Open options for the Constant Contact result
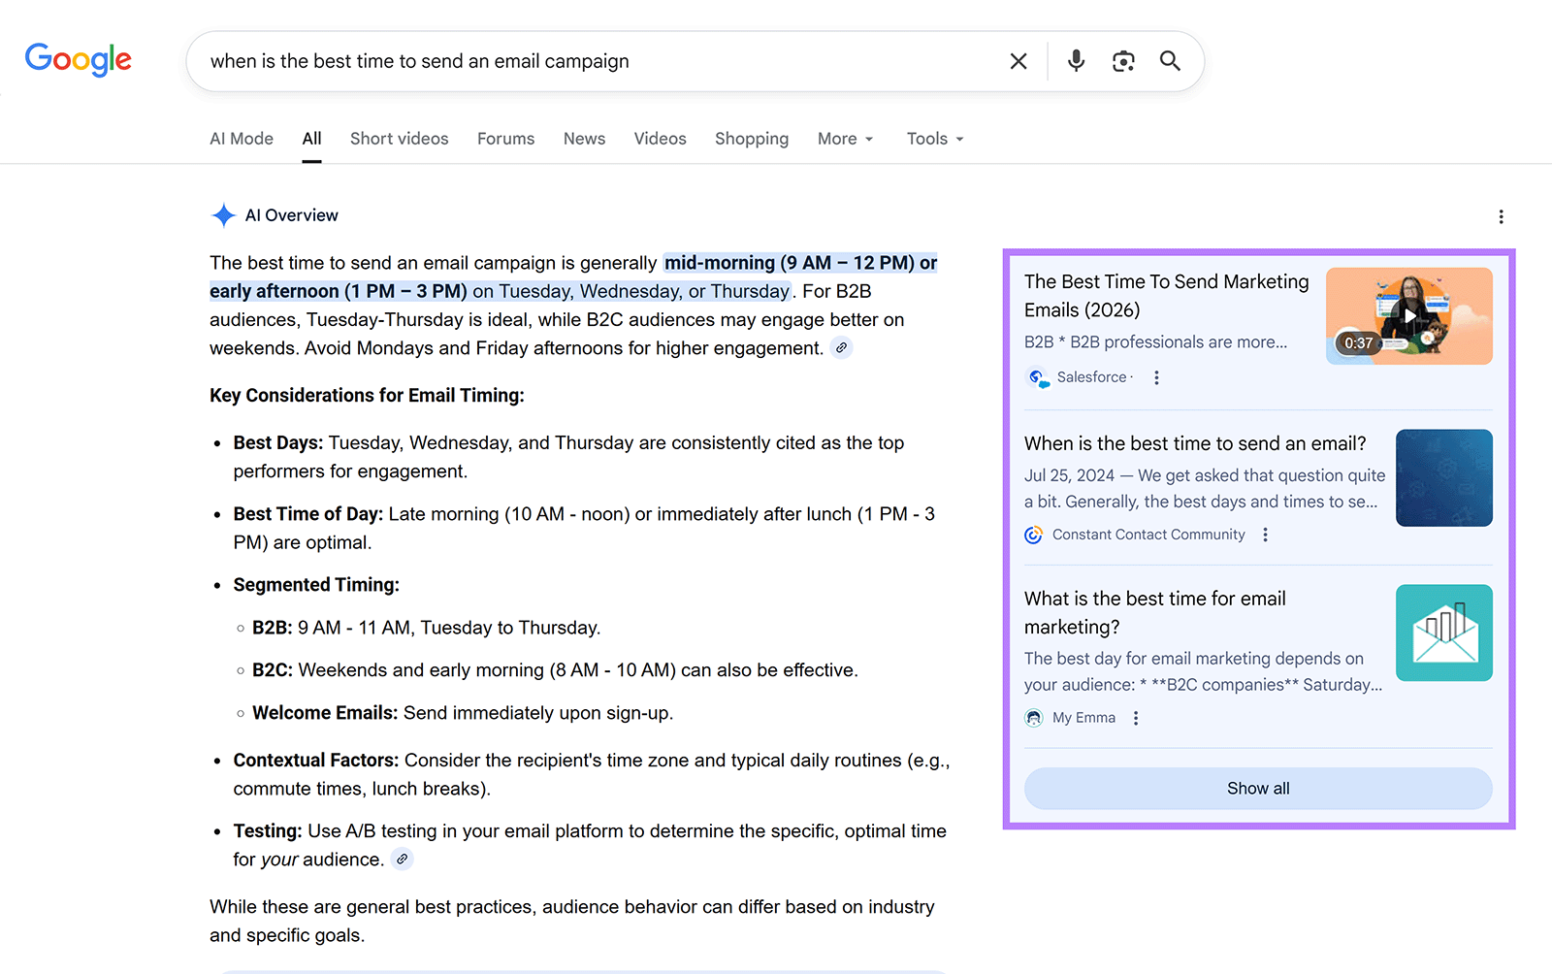This screenshot has height=974, width=1552. click(x=1265, y=534)
